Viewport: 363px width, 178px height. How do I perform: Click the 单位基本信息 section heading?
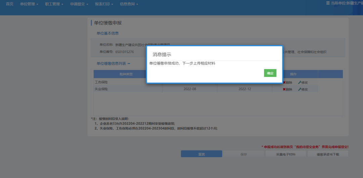[108, 33]
